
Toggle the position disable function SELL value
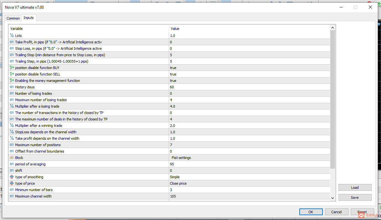point(249,74)
